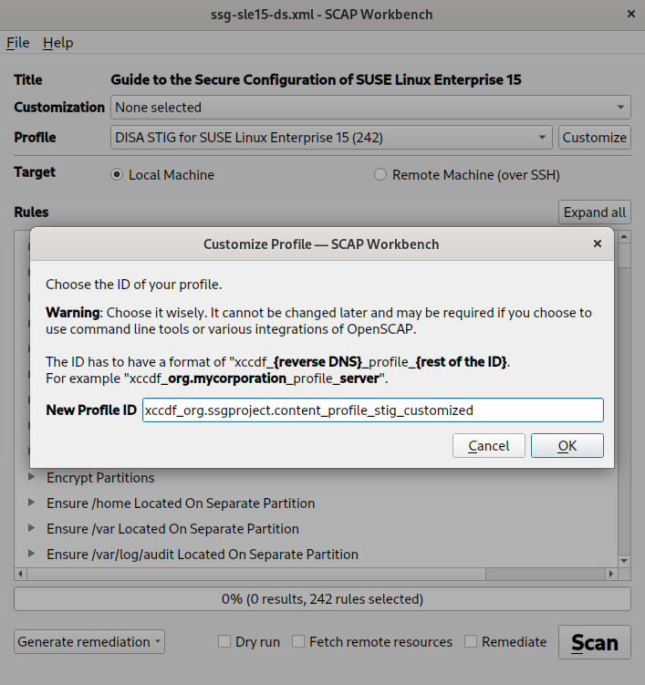Enable the Remediate checkbox

pos(471,641)
